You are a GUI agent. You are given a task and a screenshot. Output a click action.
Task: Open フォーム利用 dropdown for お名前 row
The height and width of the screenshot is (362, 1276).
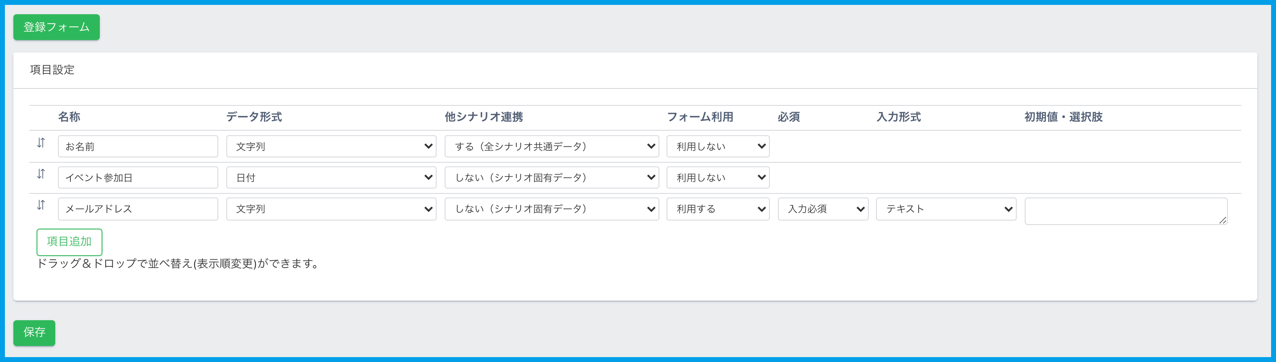click(x=717, y=146)
